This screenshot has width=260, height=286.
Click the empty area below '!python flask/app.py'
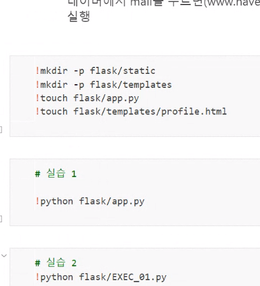tap(147, 217)
